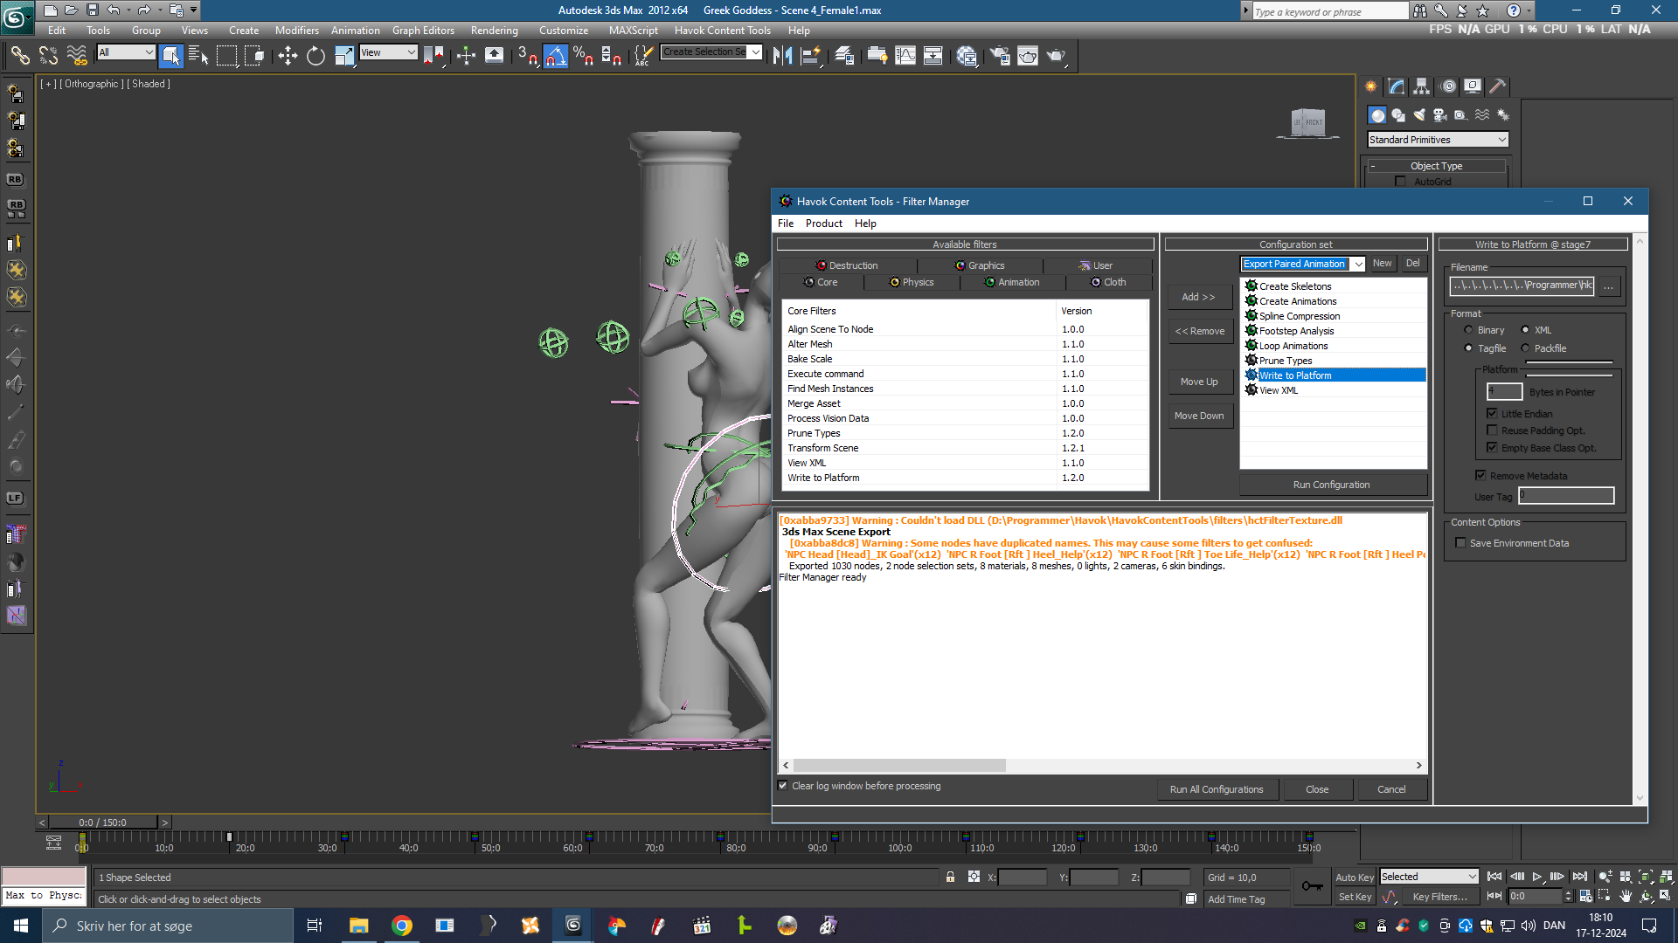Open the Modify command panel tab

1397,86
